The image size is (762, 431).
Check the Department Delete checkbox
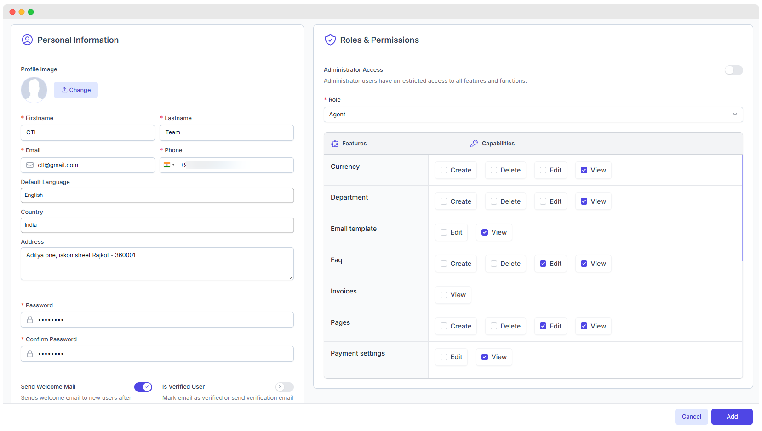[494, 201]
